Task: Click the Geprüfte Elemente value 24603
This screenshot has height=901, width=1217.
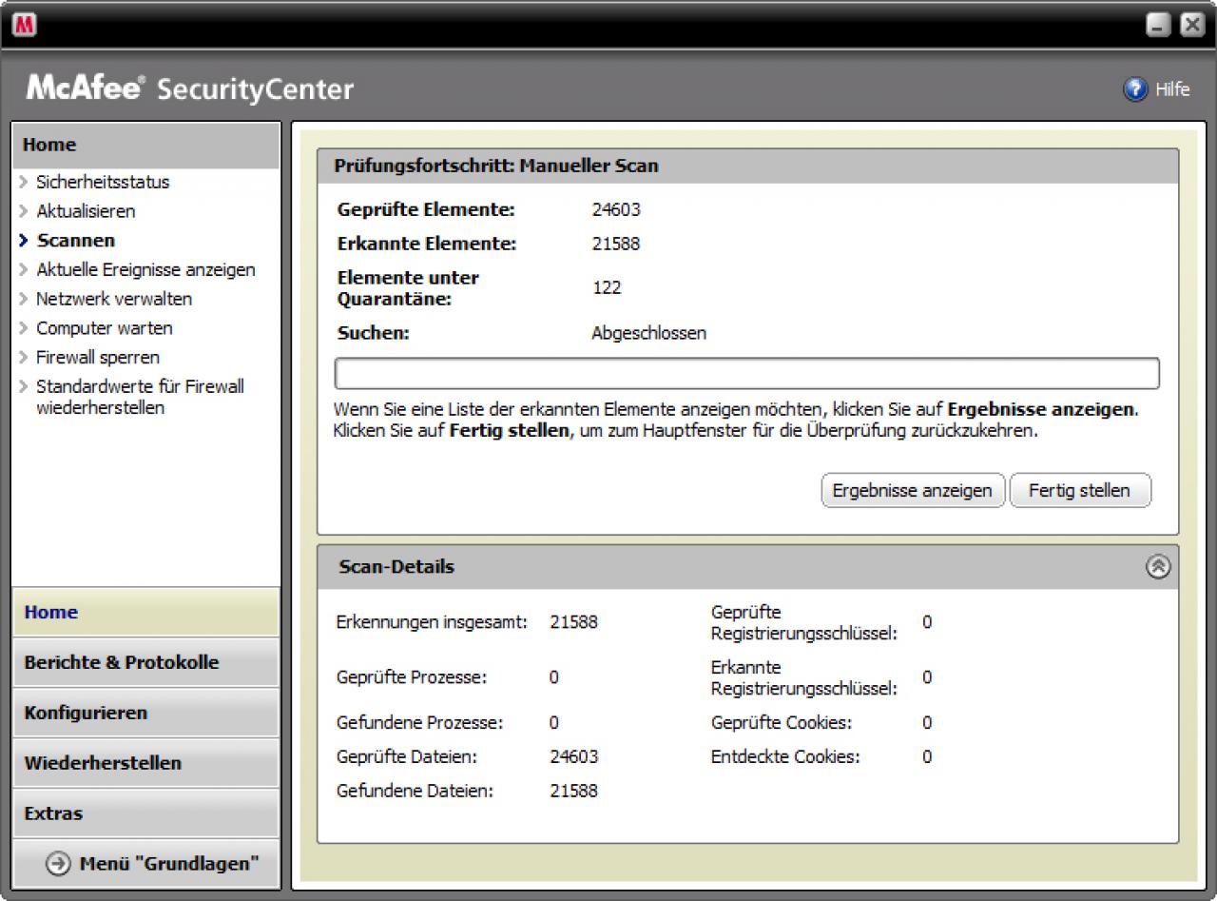Action: click(616, 210)
